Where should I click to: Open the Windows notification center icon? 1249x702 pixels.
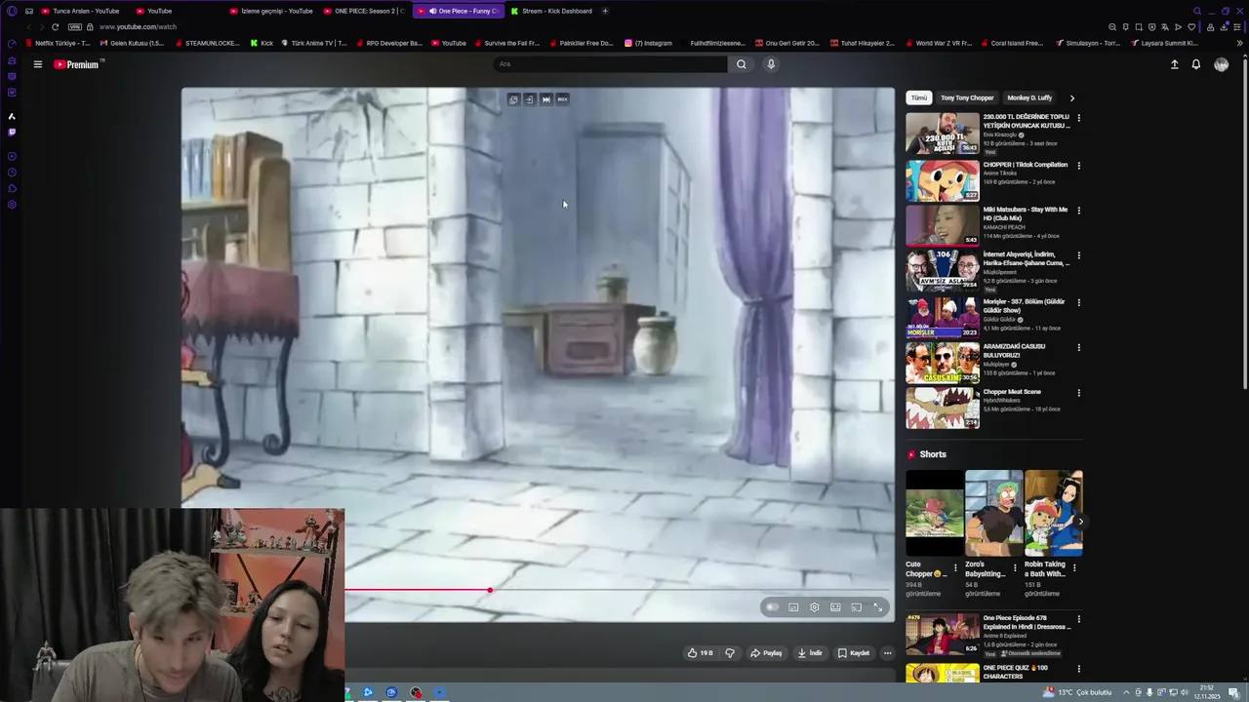[x=1233, y=692]
